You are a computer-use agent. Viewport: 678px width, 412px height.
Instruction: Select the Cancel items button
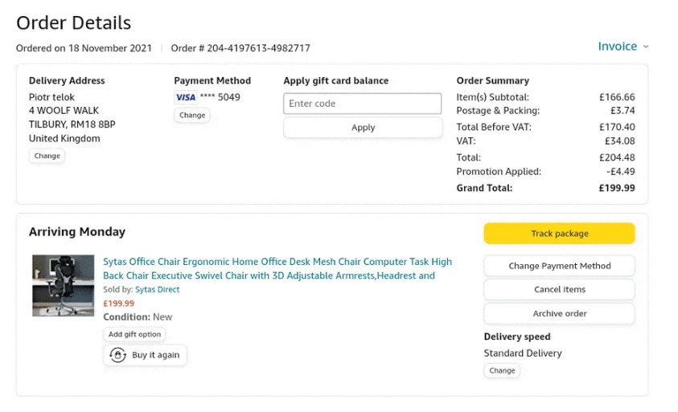[x=559, y=289]
